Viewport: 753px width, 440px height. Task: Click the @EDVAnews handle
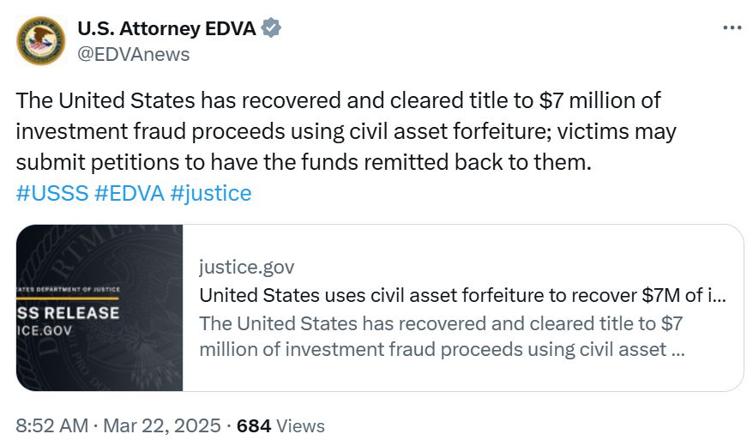[133, 54]
